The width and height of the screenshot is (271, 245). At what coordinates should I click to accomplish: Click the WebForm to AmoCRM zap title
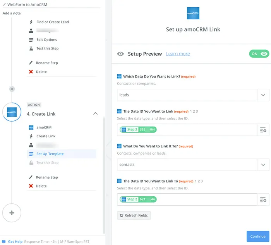coord(27,5)
